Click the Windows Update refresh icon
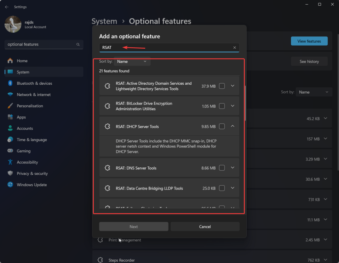The image size is (339, 263). 10,185
